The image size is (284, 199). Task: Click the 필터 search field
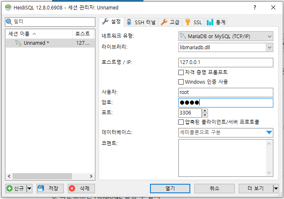coord(50,22)
